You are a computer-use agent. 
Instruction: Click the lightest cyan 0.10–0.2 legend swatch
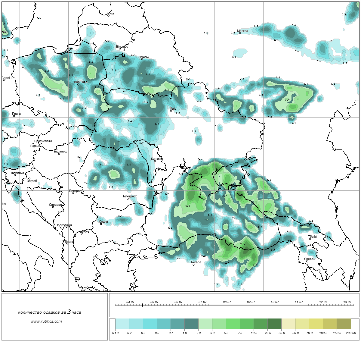tap(122, 325)
